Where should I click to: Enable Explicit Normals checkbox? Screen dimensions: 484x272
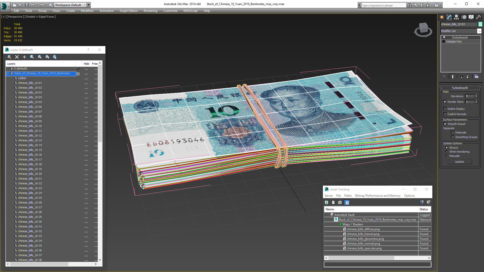click(x=445, y=114)
